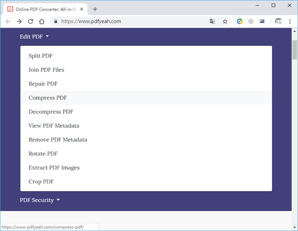Open the Chrome three-dot menu

coord(290,21)
